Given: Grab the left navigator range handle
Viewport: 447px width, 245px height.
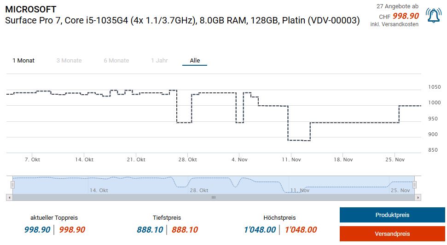Looking at the screenshot, I should 13,184.
